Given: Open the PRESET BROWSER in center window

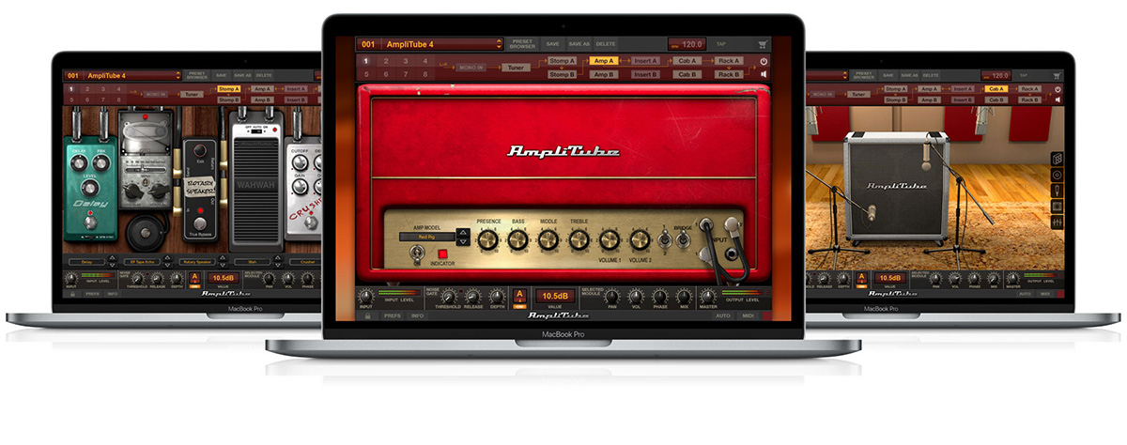Looking at the screenshot, I should 522,44.
